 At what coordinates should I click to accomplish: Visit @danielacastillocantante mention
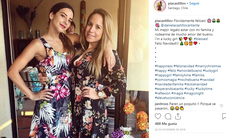click(x=180, y=25)
